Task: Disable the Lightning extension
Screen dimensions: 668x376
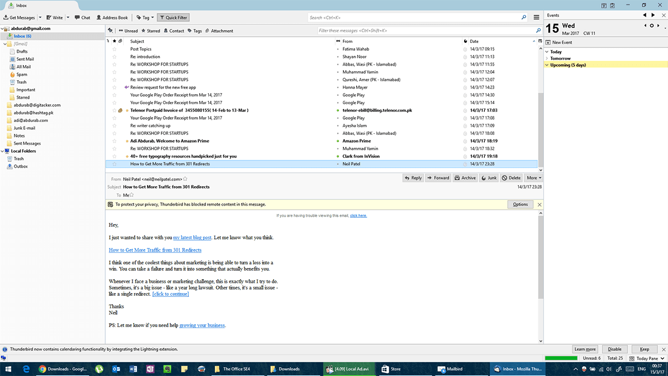Action: coord(614,349)
